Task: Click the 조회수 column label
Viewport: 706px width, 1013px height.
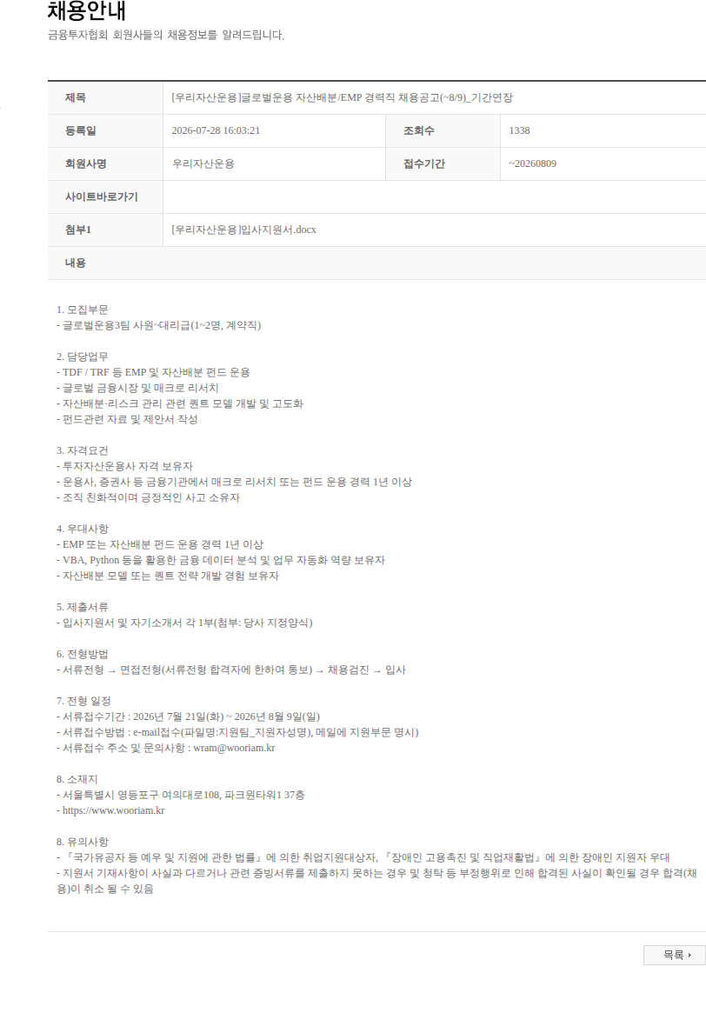Action: [x=419, y=131]
